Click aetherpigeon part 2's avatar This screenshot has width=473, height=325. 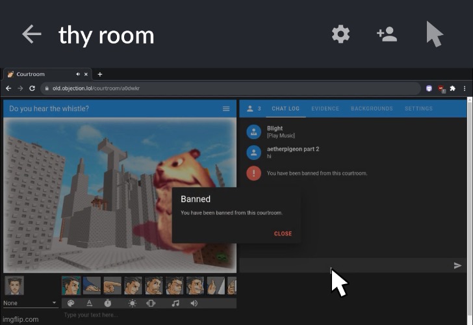tap(253, 152)
